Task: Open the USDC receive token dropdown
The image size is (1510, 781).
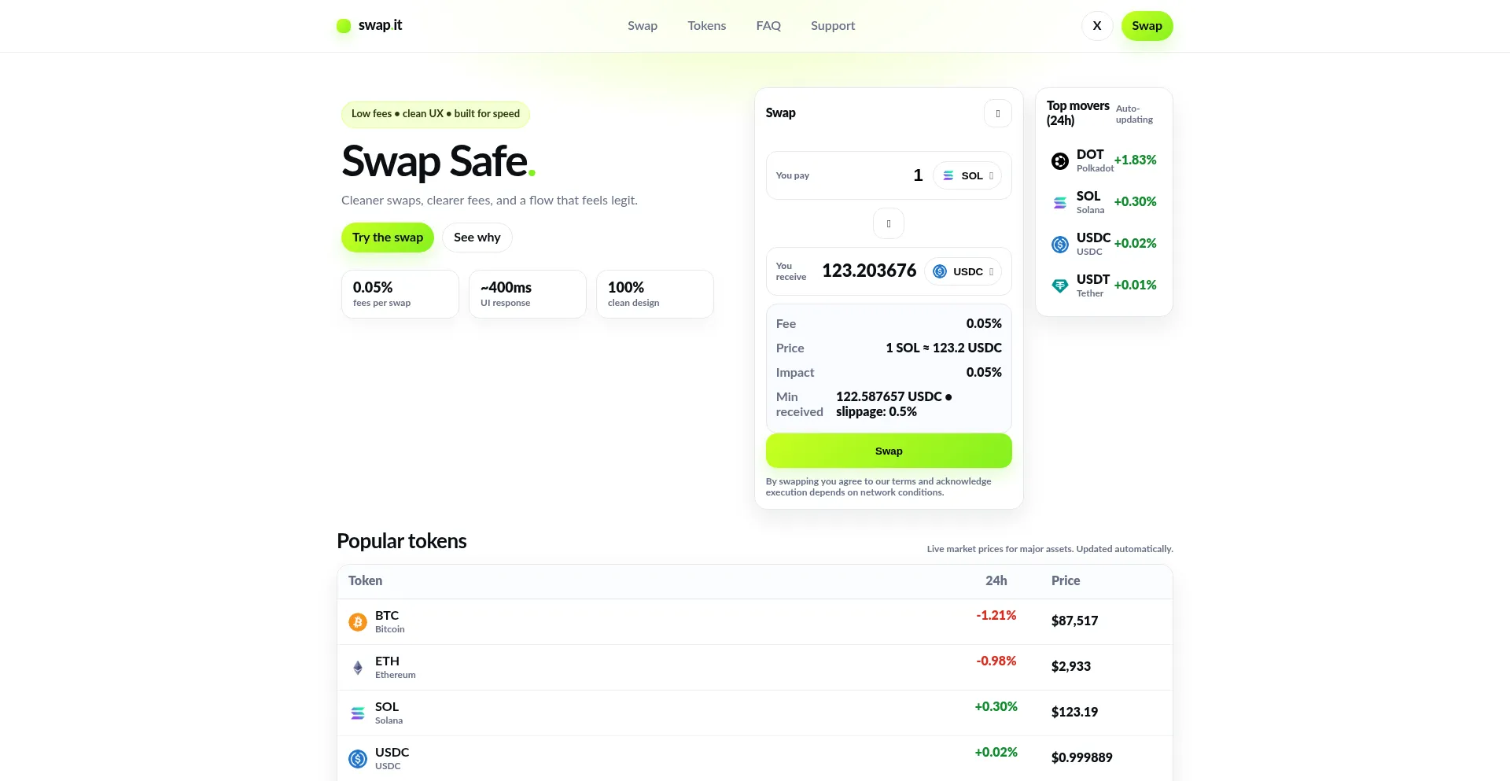Action: coord(963,271)
